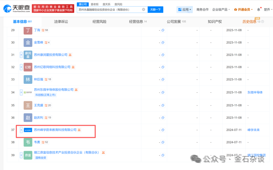
Task: Click the equity structure icon beside 苏州亿歌网络科技有限公司
Action: (x=73, y=67)
